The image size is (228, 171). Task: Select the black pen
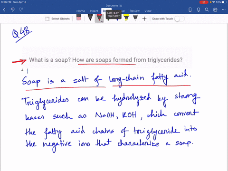90,18
